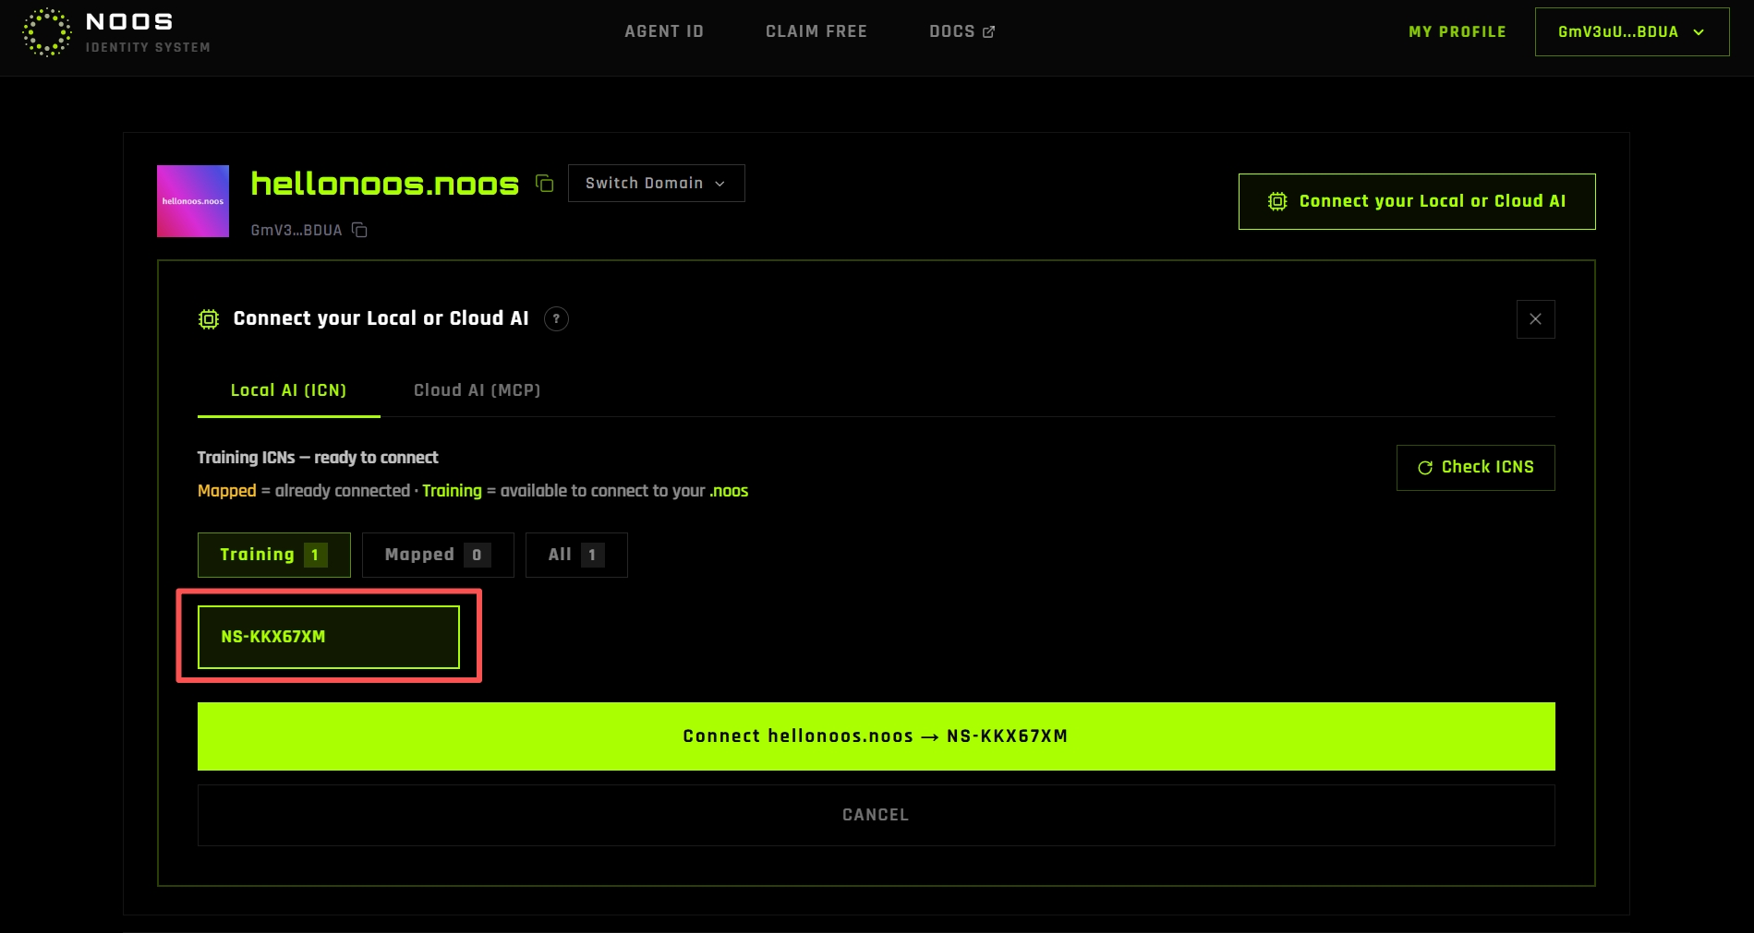This screenshot has width=1754, height=933.
Task: Go to Agent ID page
Action: pos(664,31)
